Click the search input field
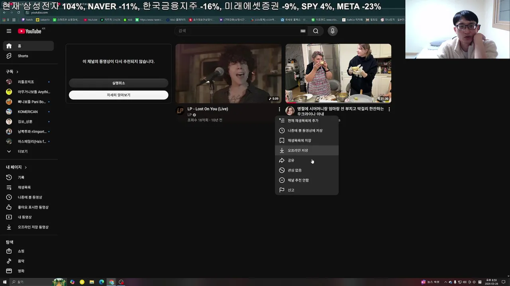 pos(237,31)
